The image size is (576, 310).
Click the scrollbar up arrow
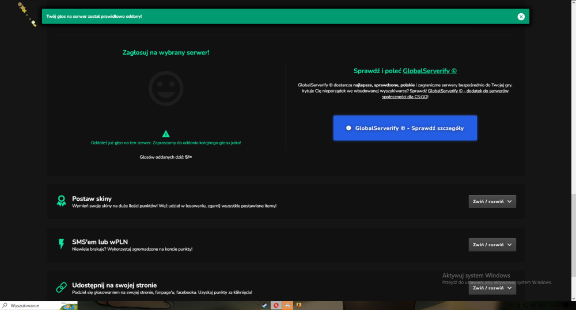click(574, 2)
